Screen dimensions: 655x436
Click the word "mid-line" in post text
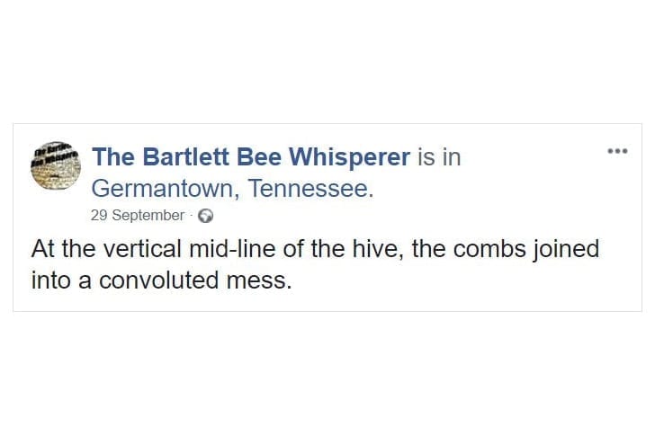(232, 249)
